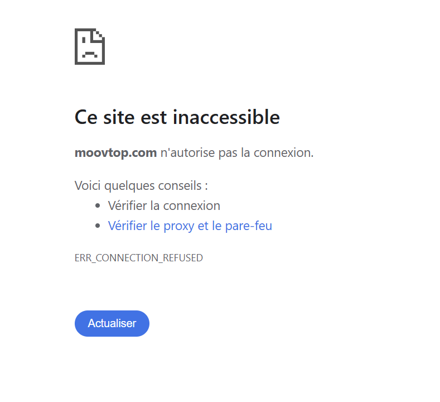
Task: Click the Voici quelques conseils line
Action: (141, 186)
